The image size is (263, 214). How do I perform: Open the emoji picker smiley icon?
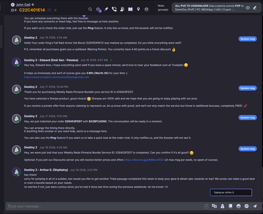coord(238,206)
